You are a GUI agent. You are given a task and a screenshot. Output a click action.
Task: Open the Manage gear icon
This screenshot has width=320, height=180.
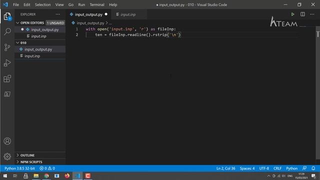[x=7, y=156]
